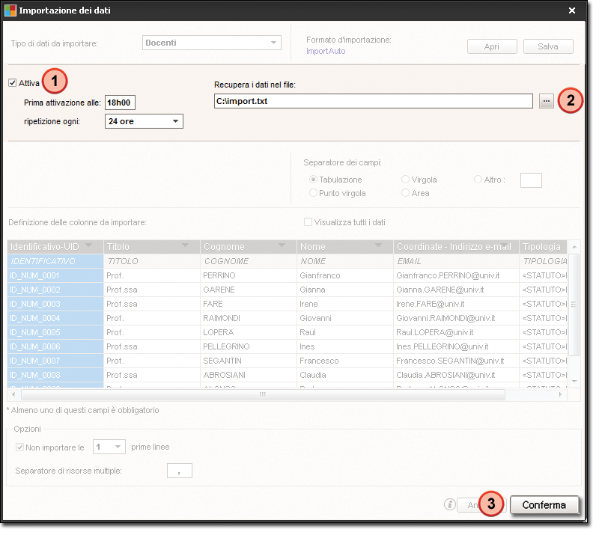Screen dimensions: 602x535
Task: Click the ImportAuto format link
Action: point(326,51)
